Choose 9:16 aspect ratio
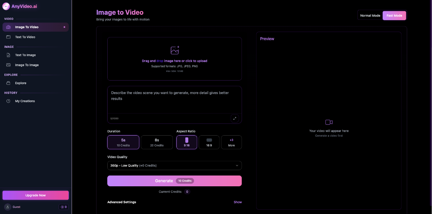 tap(186, 142)
